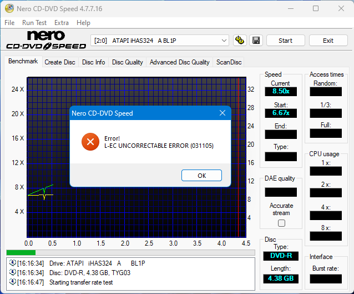
Task: Click the 4.38 GB length field
Action: 281,278
